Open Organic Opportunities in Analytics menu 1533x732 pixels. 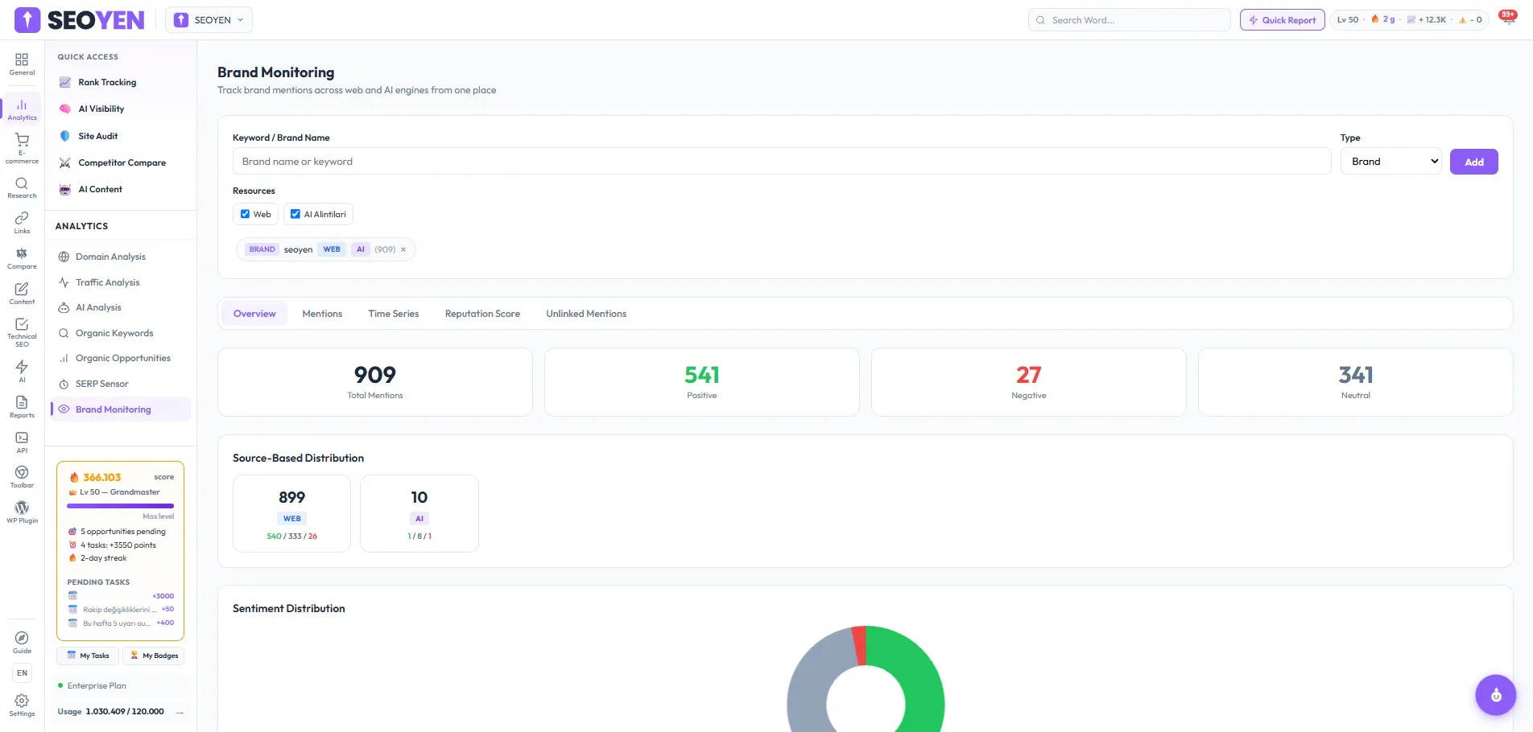click(121, 358)
